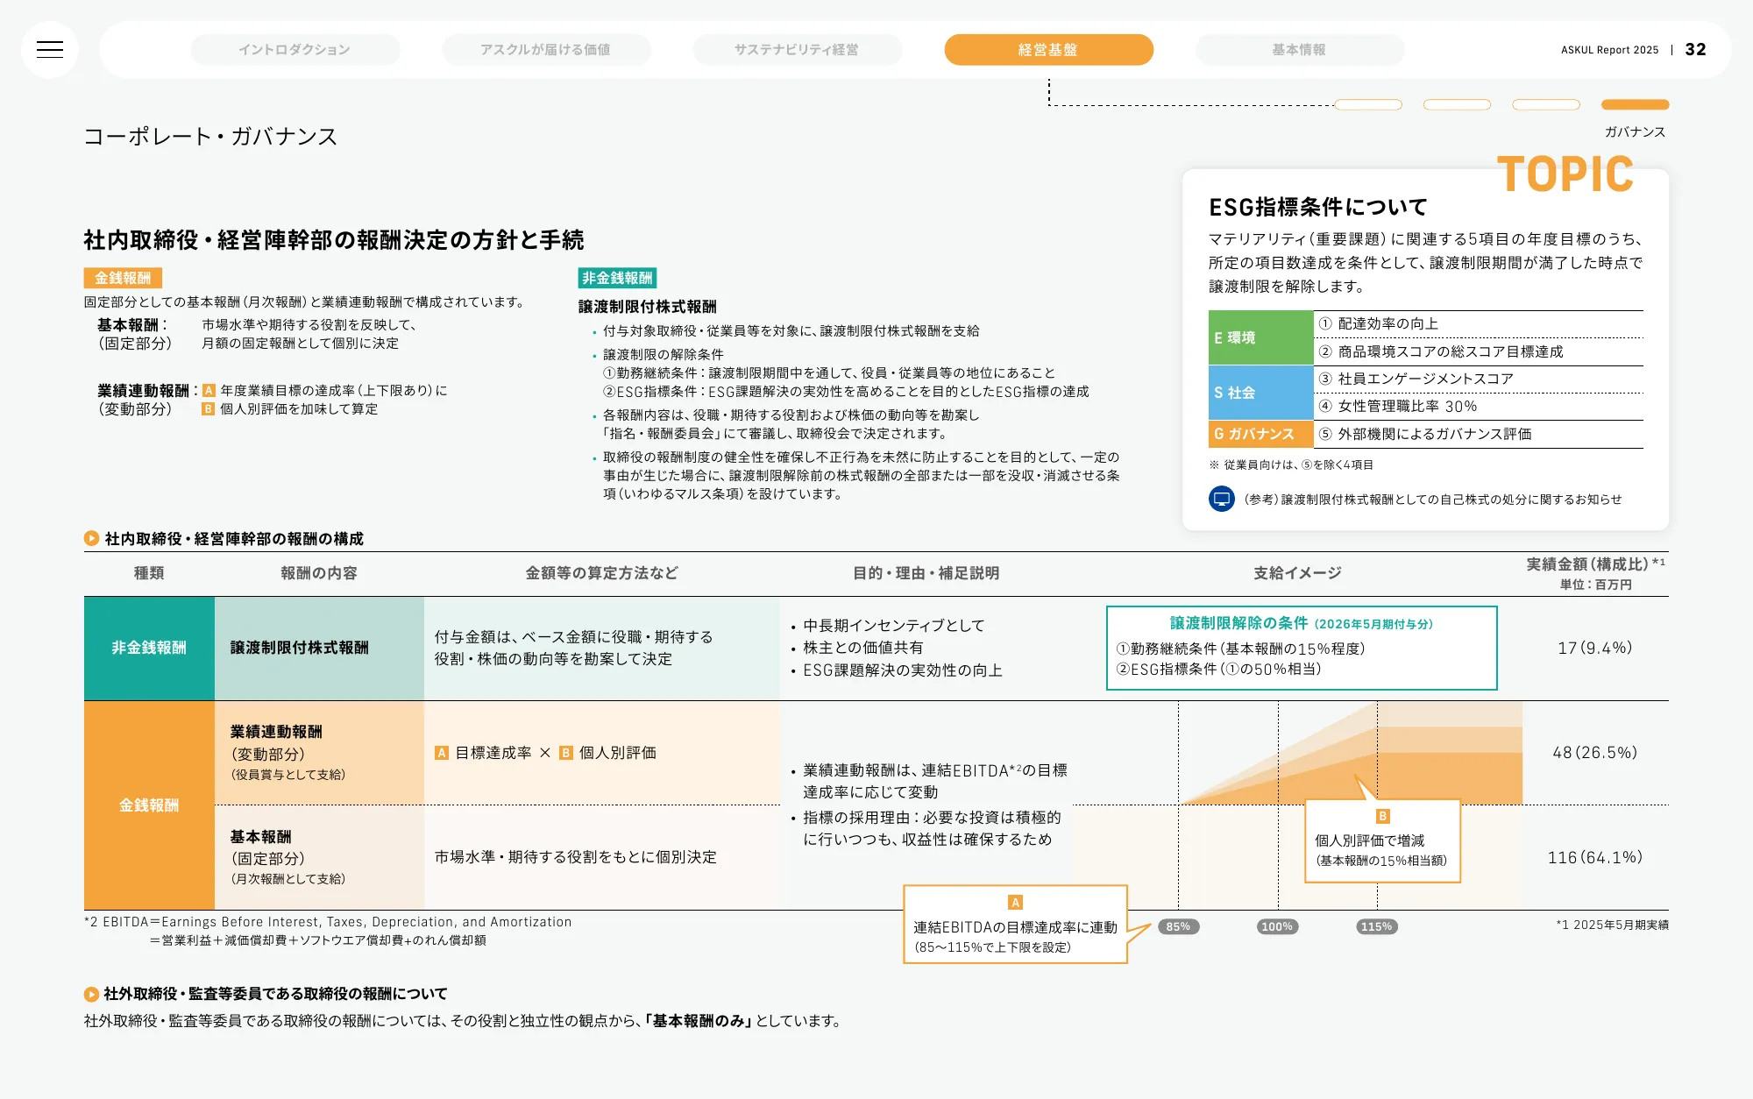Click the S 社会 blue category cell

[1260, 393]
